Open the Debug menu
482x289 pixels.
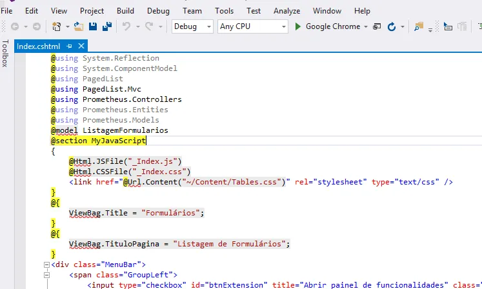click(x=158, y=11)
